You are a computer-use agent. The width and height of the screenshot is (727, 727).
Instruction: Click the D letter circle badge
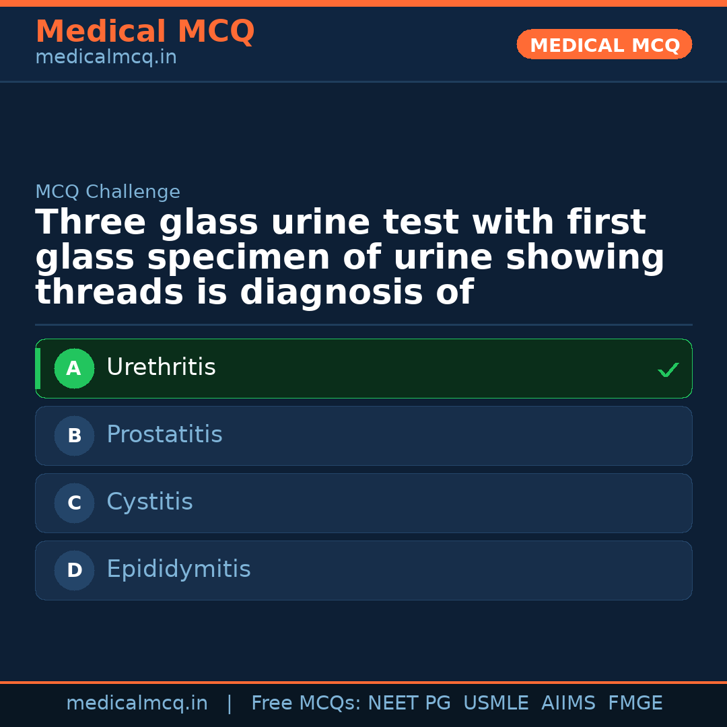coord(74,570)
